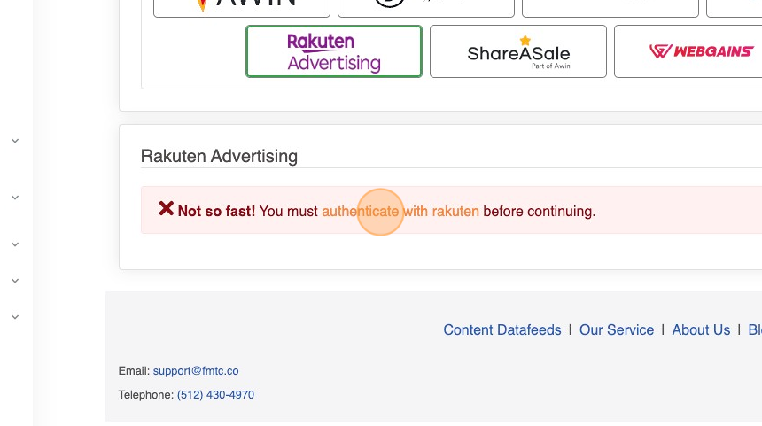
Task: Open Content Datafeeds footer link
Action: [502, 330]
